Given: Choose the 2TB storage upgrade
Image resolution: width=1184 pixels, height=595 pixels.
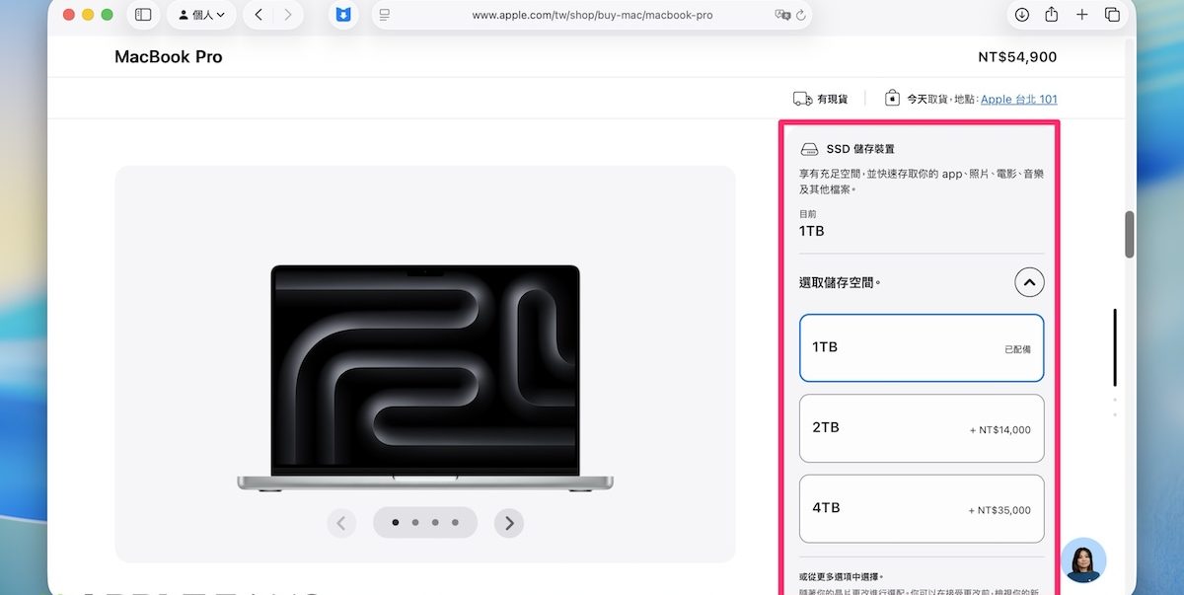Looking at the screenshot, I should coord(921,428).
